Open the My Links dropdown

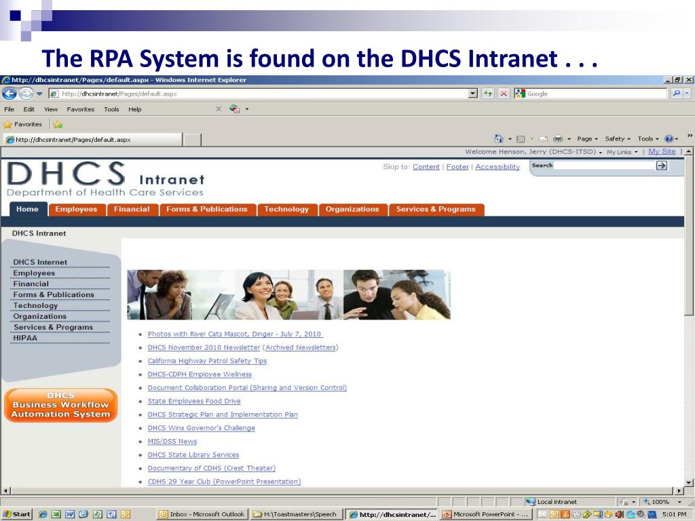click(x=622, y=152)
